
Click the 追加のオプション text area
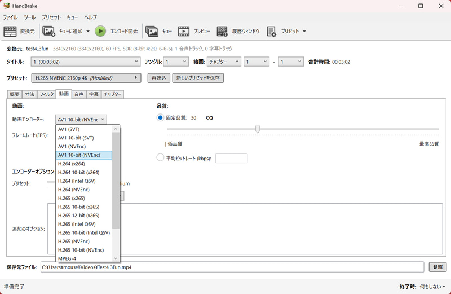[x=245, y=229]
